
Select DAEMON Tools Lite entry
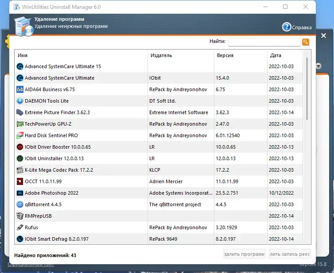(47, 101)
